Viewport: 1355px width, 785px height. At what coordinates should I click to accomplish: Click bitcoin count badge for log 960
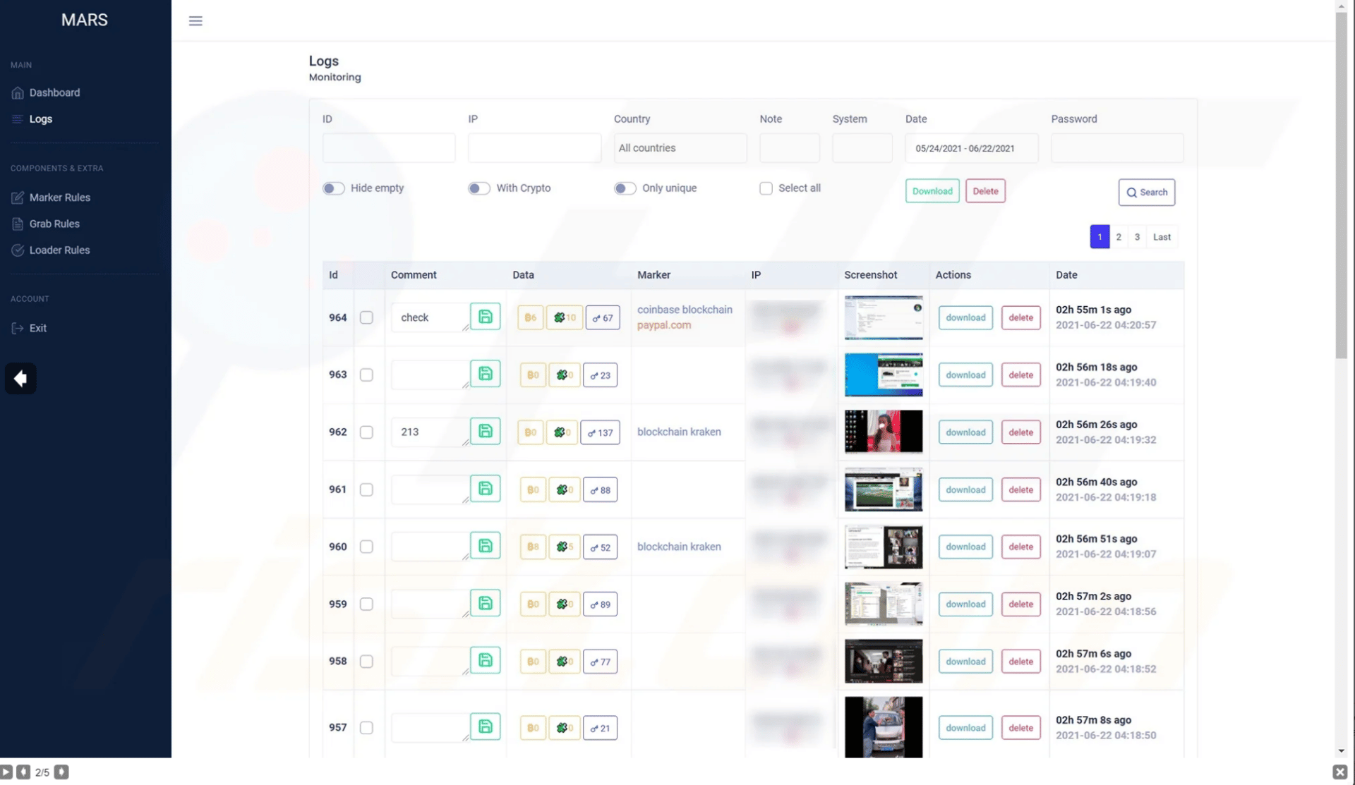click(532, 547)
